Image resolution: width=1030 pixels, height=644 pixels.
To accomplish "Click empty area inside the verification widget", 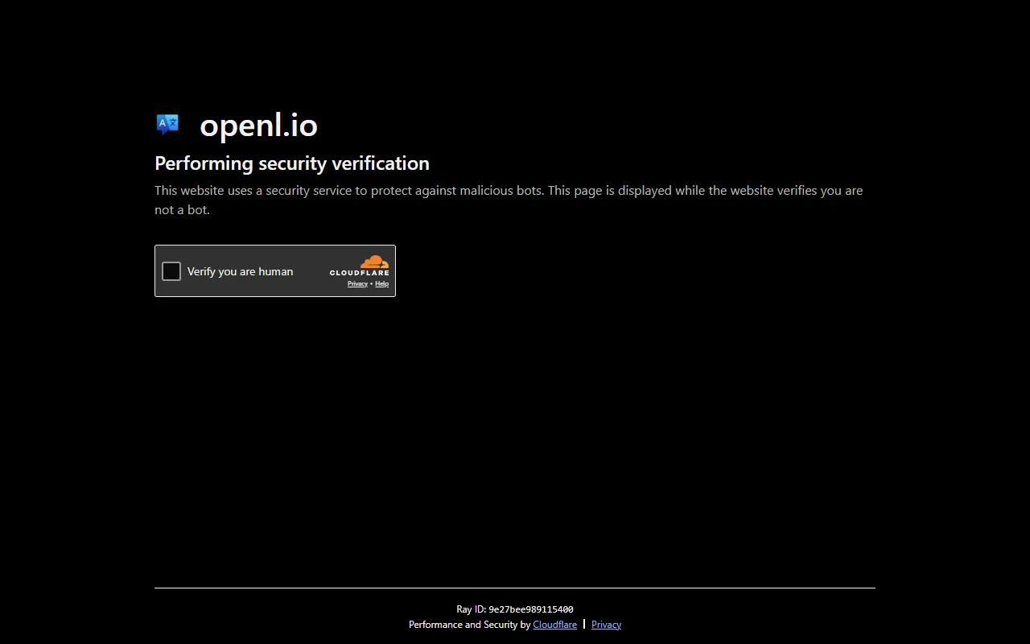I will point(310,286).
